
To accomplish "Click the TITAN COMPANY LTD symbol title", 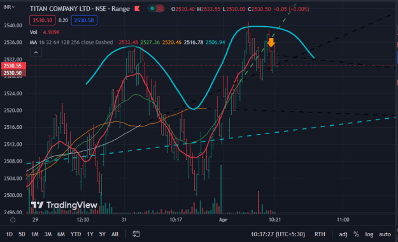I will 60,9.
